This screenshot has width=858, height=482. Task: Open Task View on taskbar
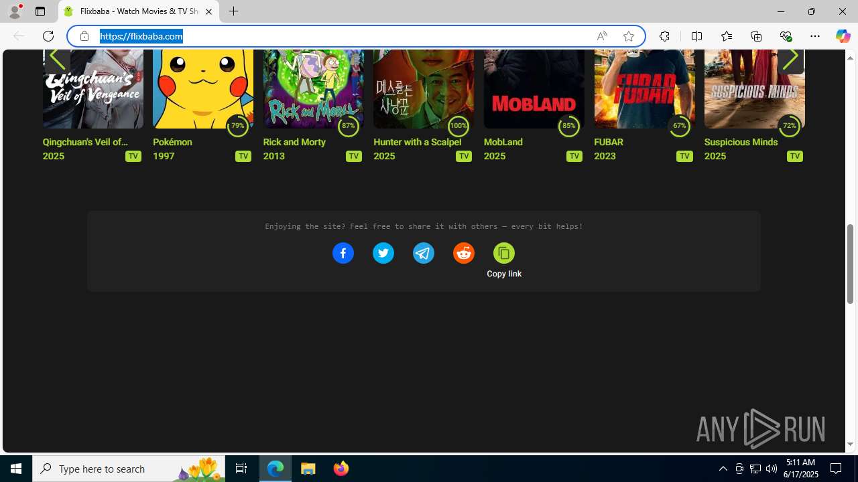point(241,469)
